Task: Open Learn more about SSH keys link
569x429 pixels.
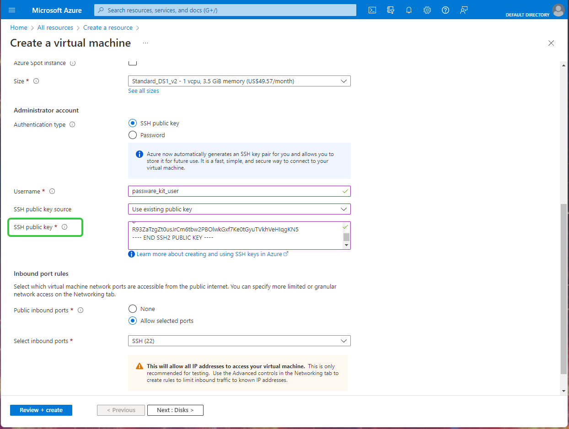Action: 212,254
